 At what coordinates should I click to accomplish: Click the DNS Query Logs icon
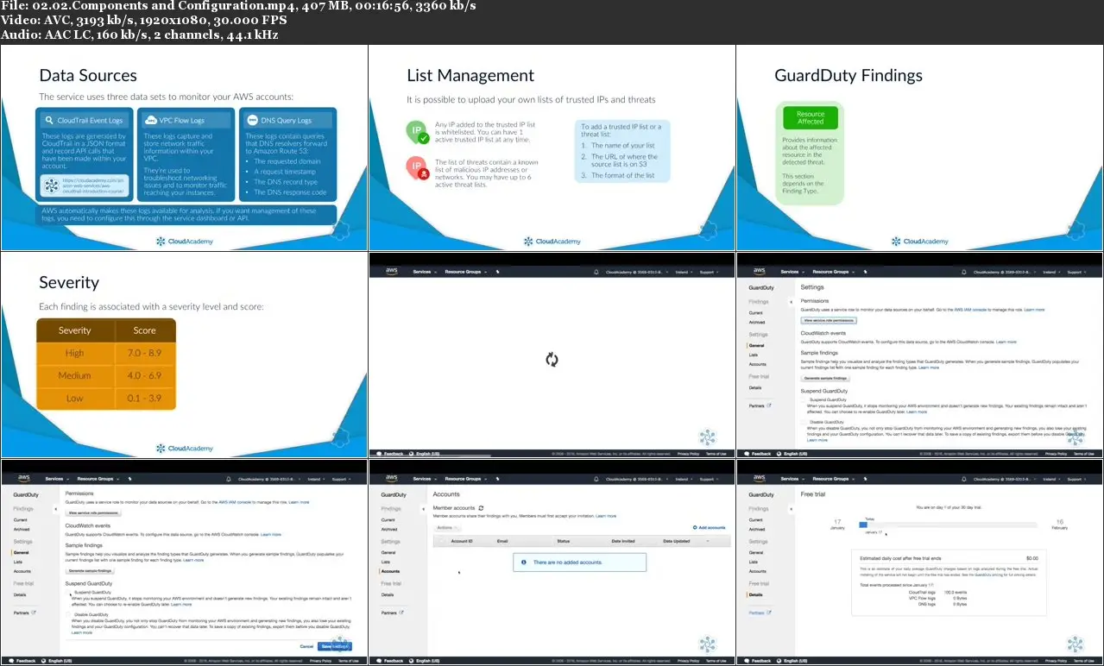click(253, 120)
